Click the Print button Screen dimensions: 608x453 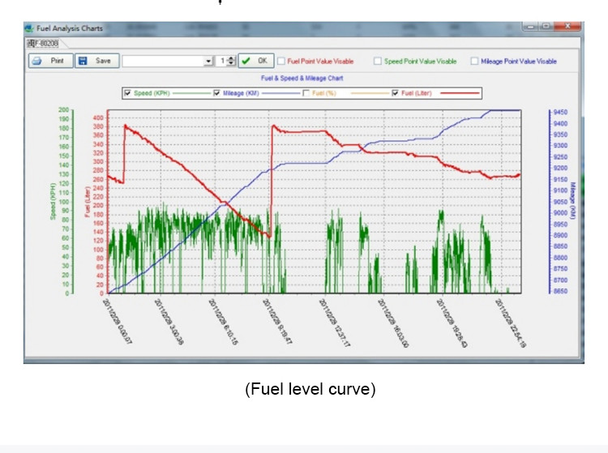point(51,61)
